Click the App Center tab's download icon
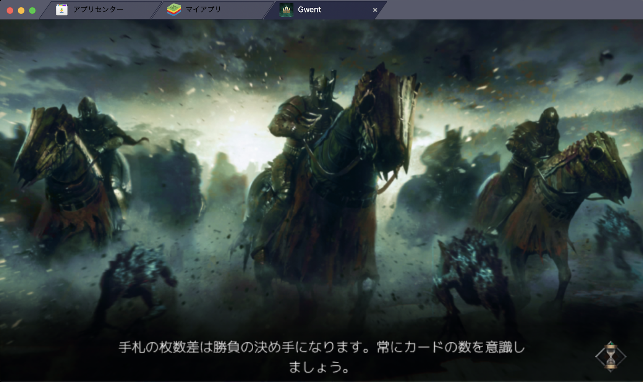Image resolution: width=643 pixels, height=382 pixels. pos(62,10)
